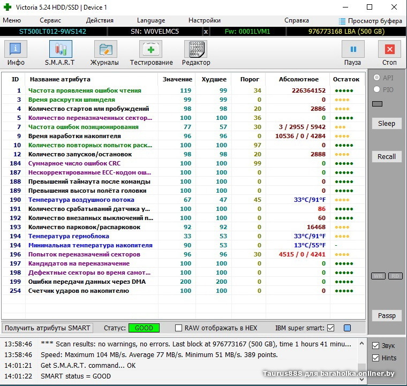The image size is (407, 386).
Task: Click the Просмотр буфера list icon
Action: click(342, 21)
